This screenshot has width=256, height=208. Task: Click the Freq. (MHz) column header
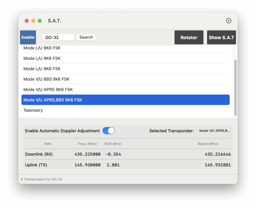pyautogui.click(x=87, y=144)
